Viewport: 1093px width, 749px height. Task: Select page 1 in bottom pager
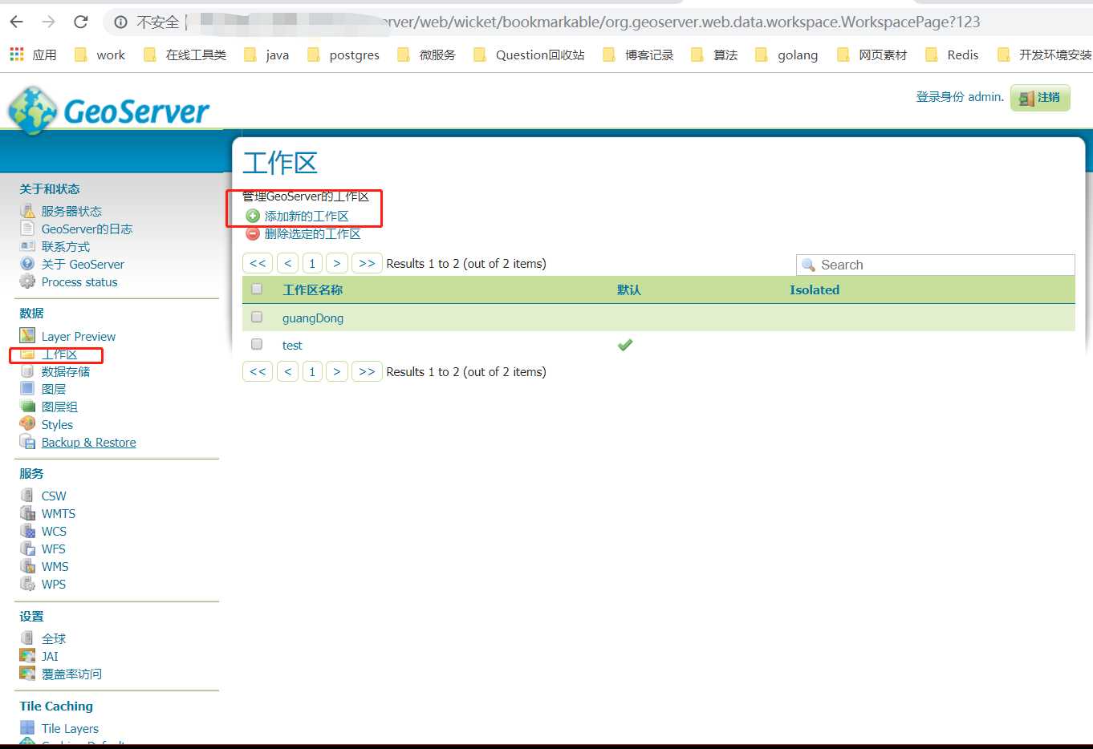click(312, 371)
